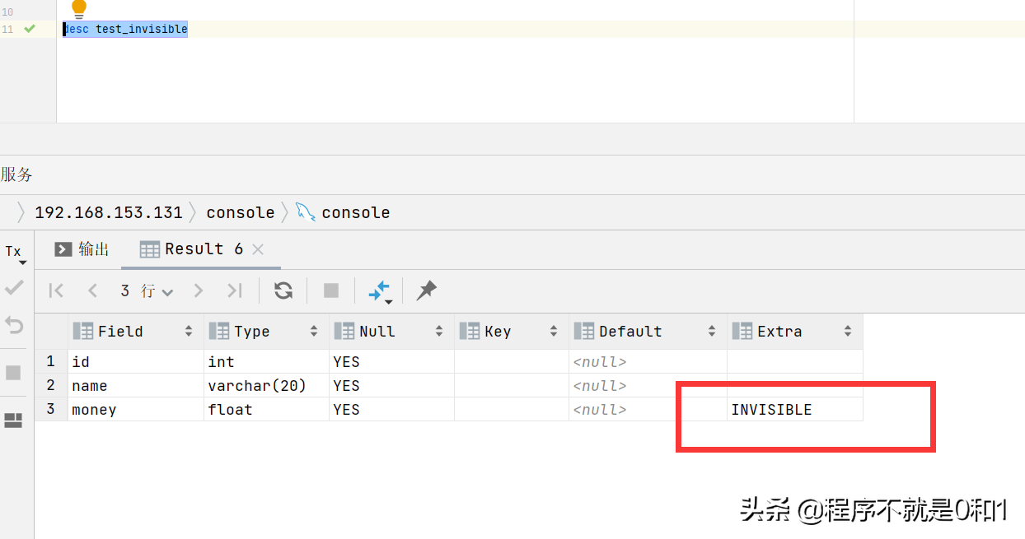Select row number 3 header
Image resolution: width=1025 pixels, height=539 pixels.
coord(51,410)
